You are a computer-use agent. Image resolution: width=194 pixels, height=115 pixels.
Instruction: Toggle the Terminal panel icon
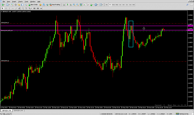22,5
